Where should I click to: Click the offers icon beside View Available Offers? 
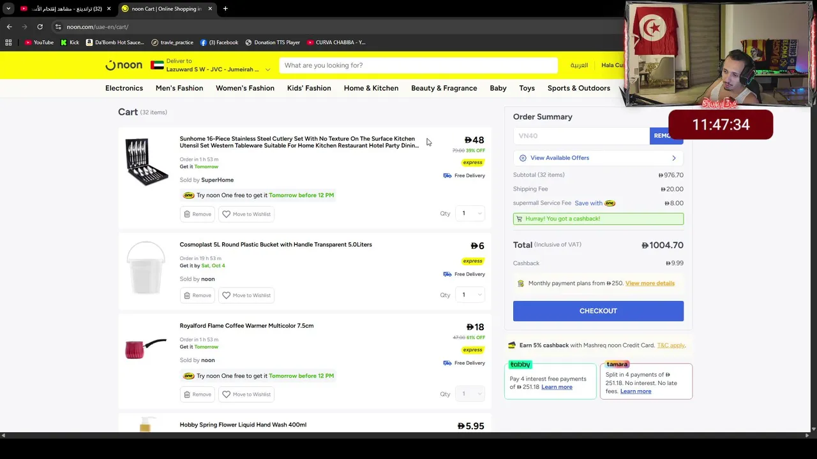[x=523, y=158]
